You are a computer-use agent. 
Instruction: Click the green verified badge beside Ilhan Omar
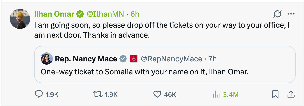[x=80, y=14]
